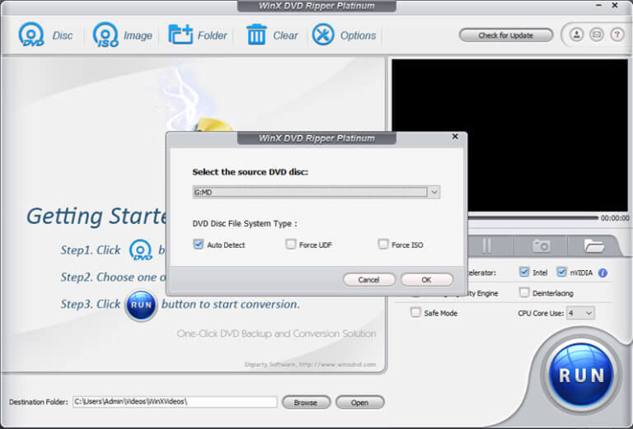
Task: Click the black video preview area
Action: tap(509, 135)
